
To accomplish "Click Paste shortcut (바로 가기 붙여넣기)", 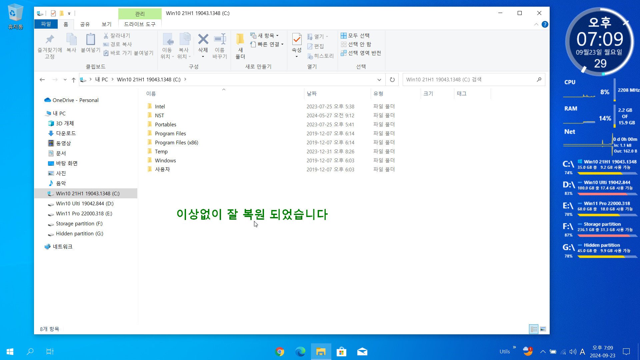I will click(128, 53).
